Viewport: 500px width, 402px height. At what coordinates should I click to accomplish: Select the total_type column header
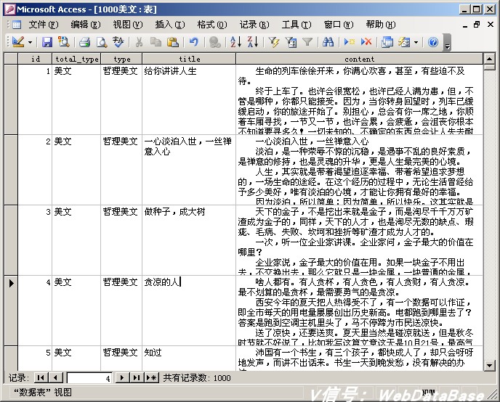[x=76, y=59]
